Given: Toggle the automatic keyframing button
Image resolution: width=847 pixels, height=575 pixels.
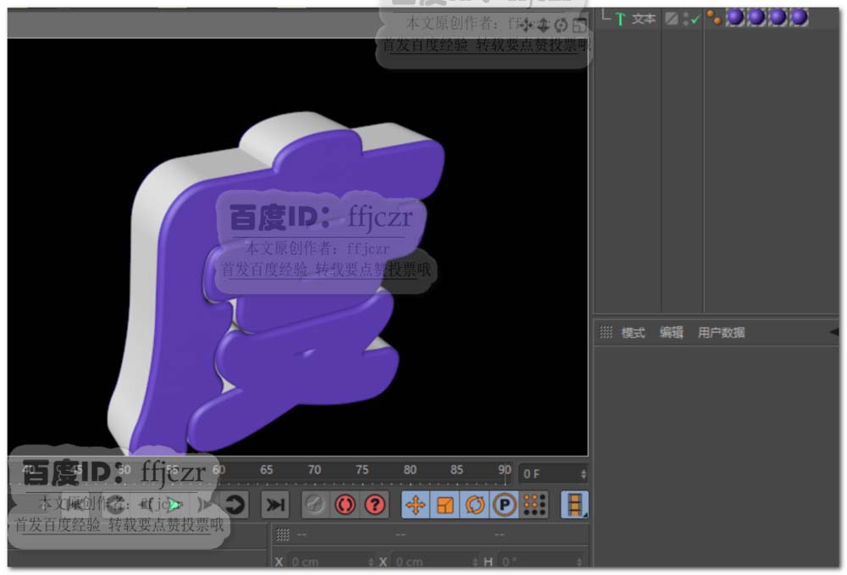Looking at the screenshot, I should (315, 506).
